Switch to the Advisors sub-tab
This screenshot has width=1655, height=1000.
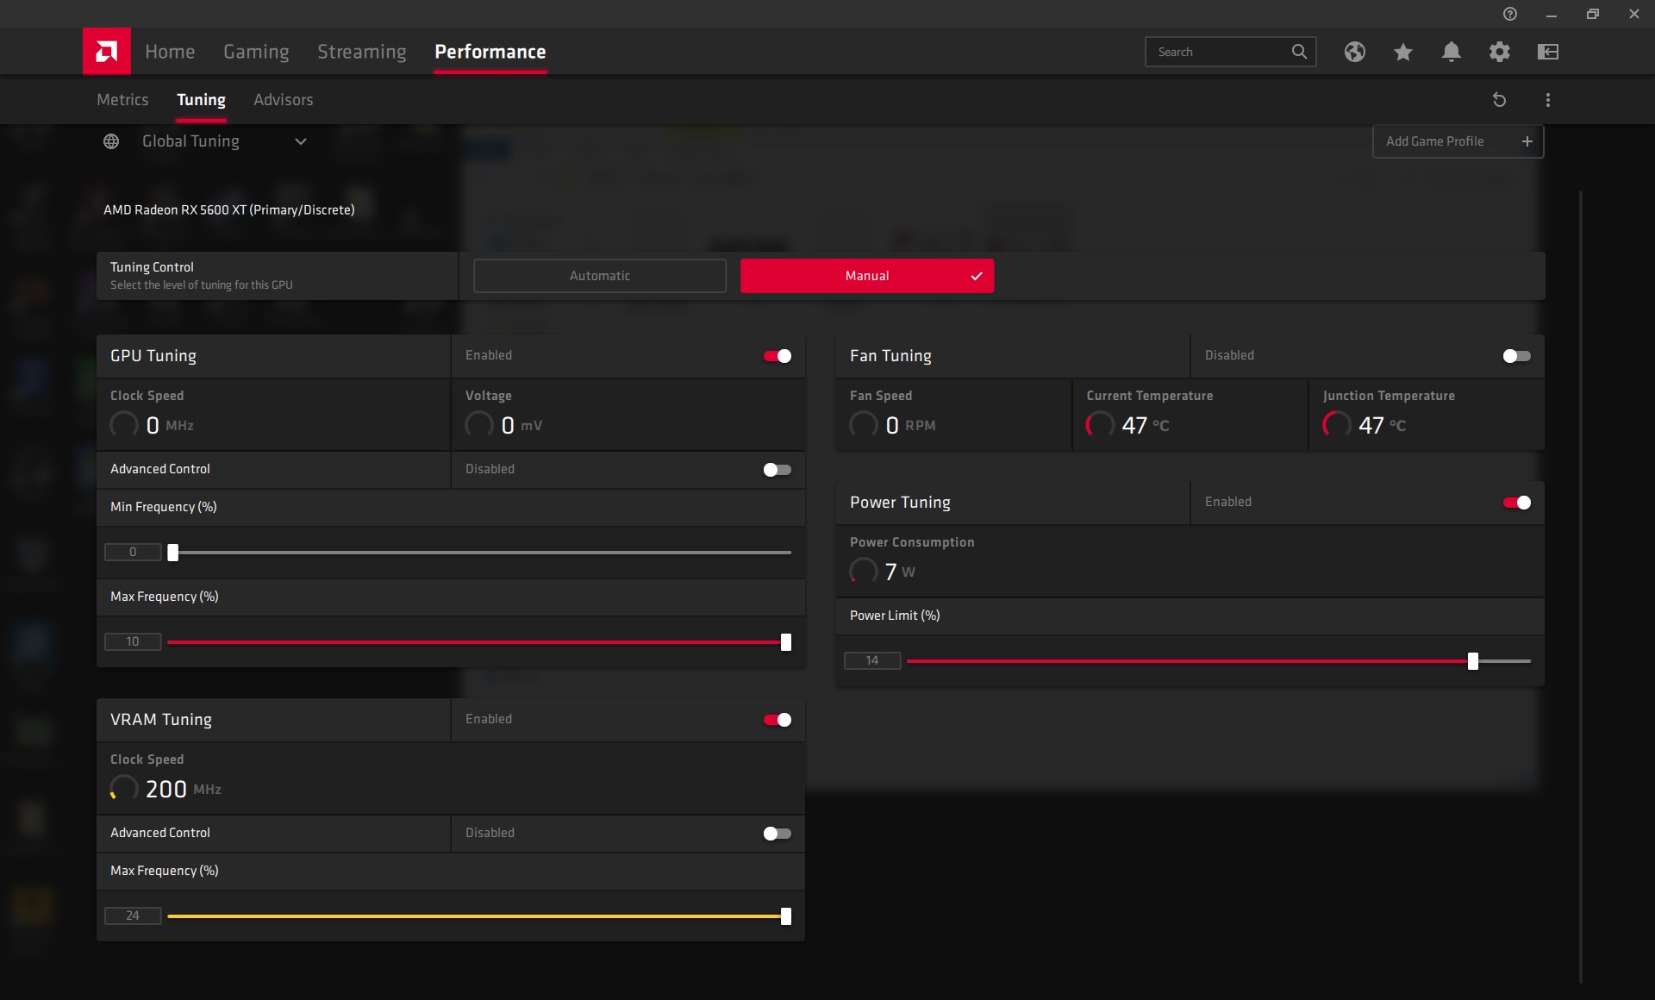click(x=284, y=100)
